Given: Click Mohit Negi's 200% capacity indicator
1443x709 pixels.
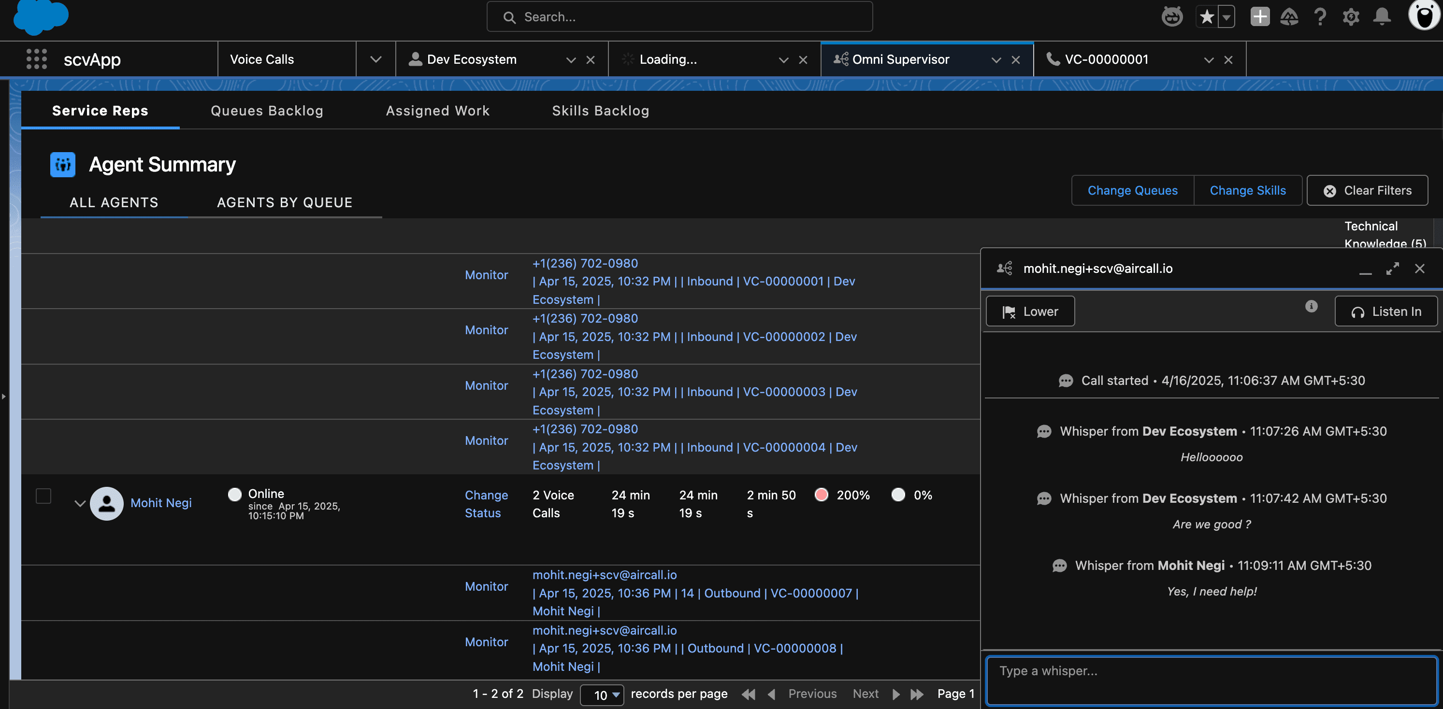Looking at the screenshot, I should (x=842, y=495).
